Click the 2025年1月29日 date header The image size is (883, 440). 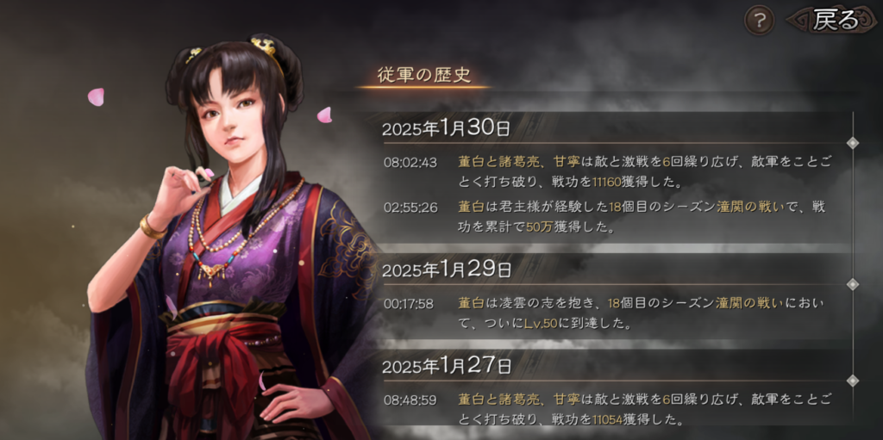click(x=446, y=270)
